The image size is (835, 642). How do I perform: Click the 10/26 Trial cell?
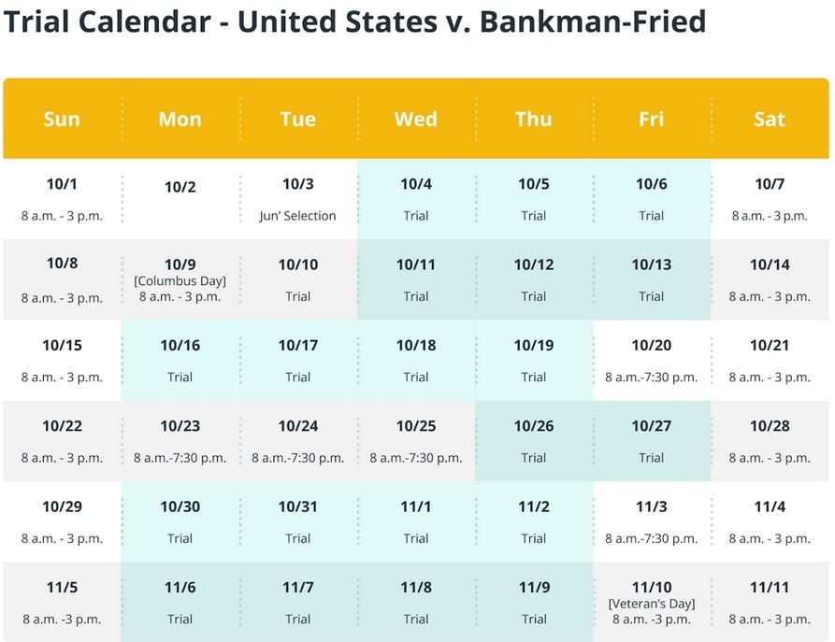click(534, 441)
